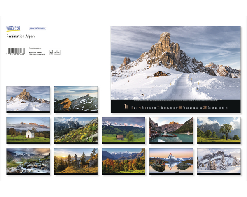This screenshot has height=197, width=247.
Task: Open the snowy rocky peak thumbnail in first row
Action: 28,98
